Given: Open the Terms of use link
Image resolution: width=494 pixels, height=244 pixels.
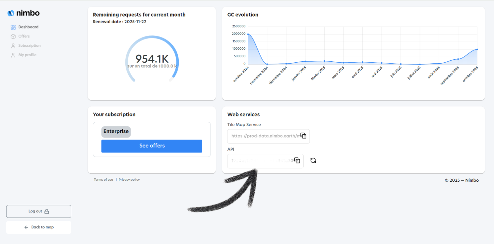Looking at the screenshot, I should point(103,180).
